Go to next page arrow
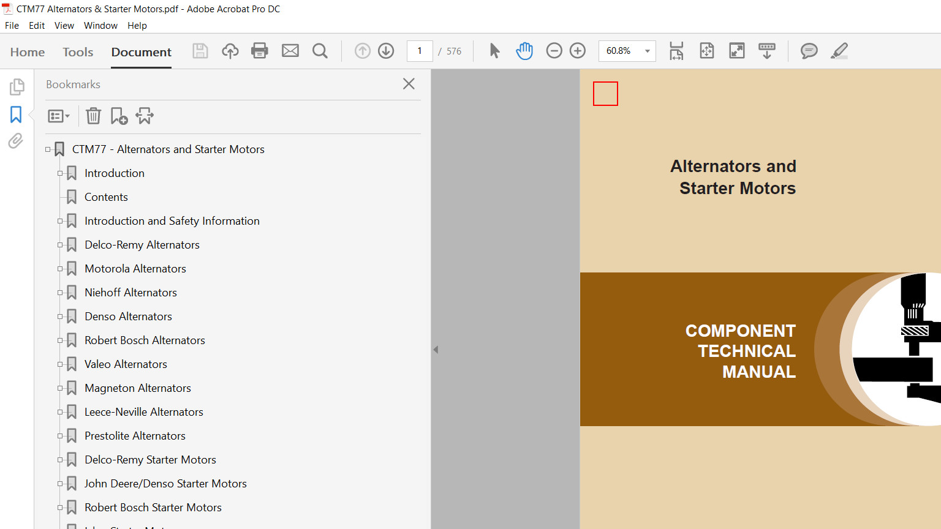941x529 pixels. pyautogui.click(x=386, y=51)
